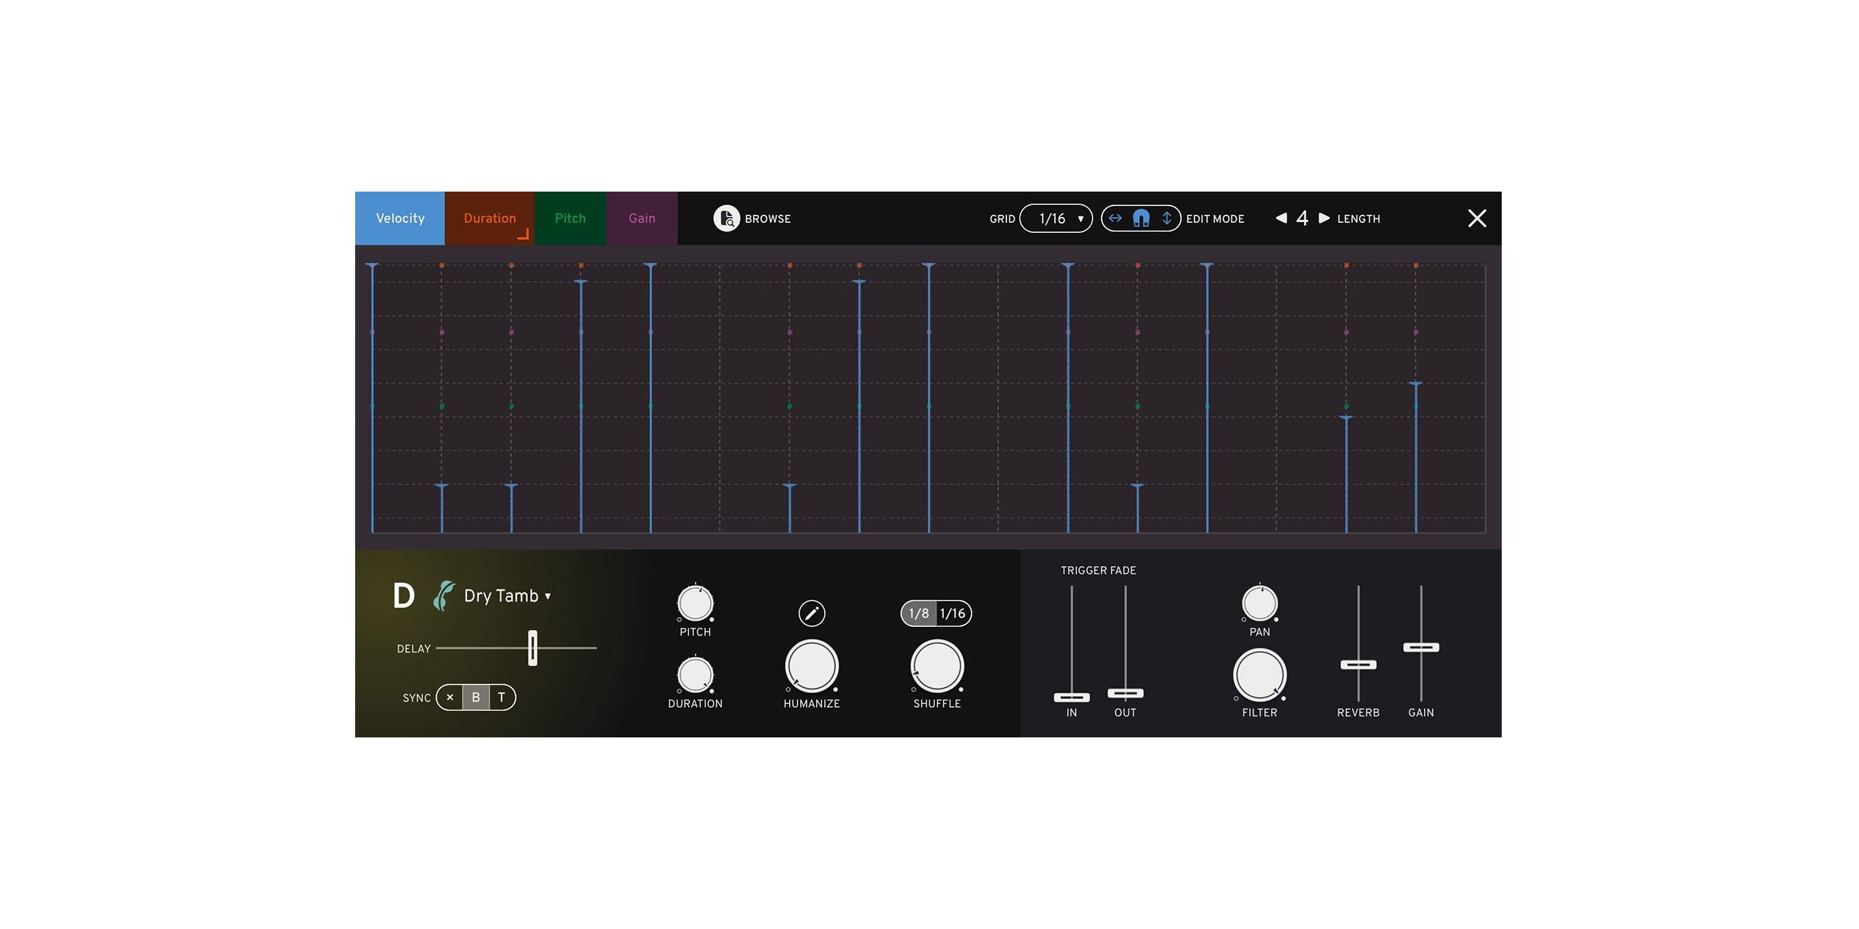Screen dimensions: 1859x929
Task: Decrease length with left arrow
Action: tap(1281, 218)
